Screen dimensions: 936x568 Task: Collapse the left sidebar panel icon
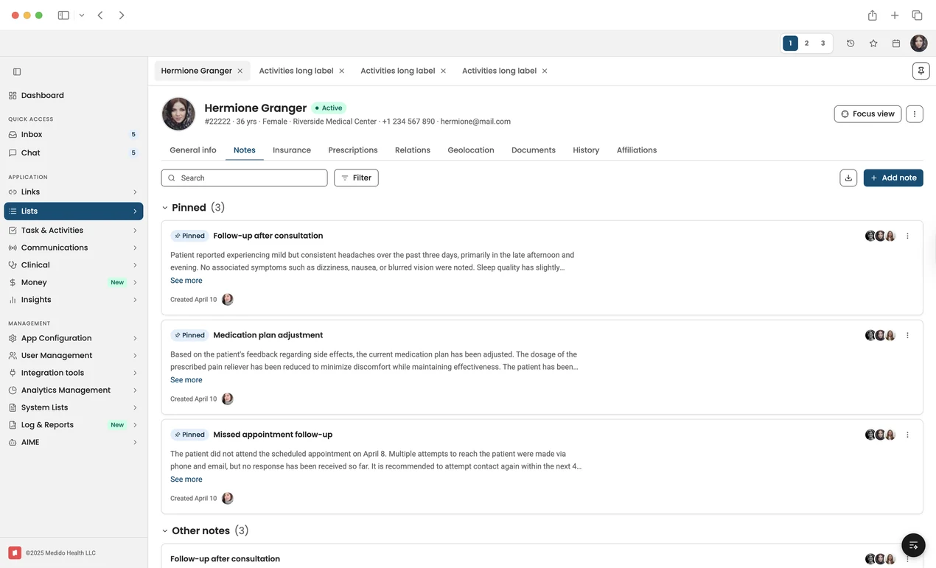coord(17,71)
